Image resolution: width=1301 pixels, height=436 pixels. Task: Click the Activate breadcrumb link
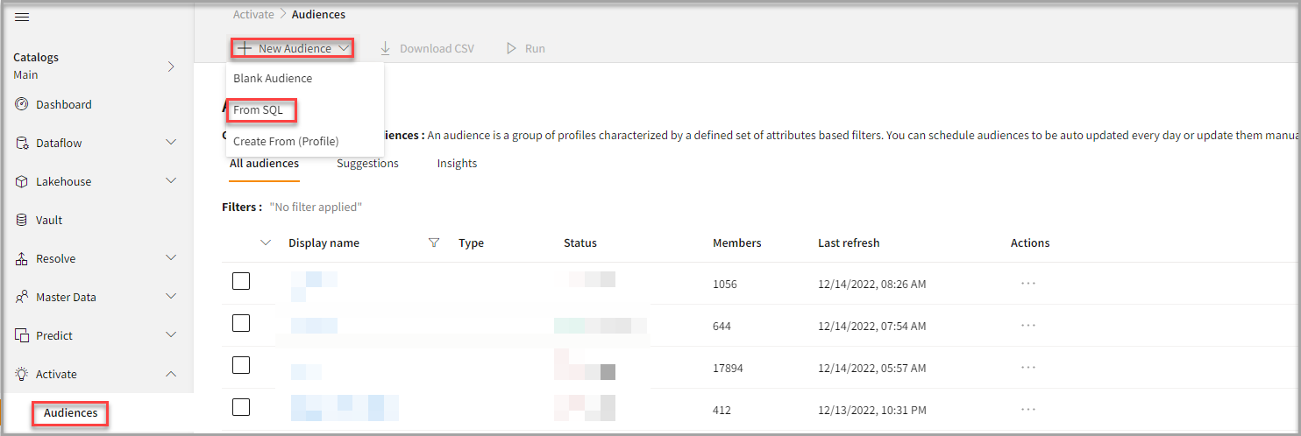253,14
